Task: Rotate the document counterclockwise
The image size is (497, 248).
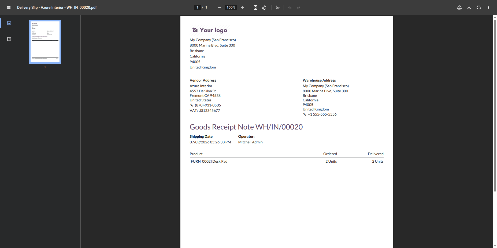Action: [264, 7]
